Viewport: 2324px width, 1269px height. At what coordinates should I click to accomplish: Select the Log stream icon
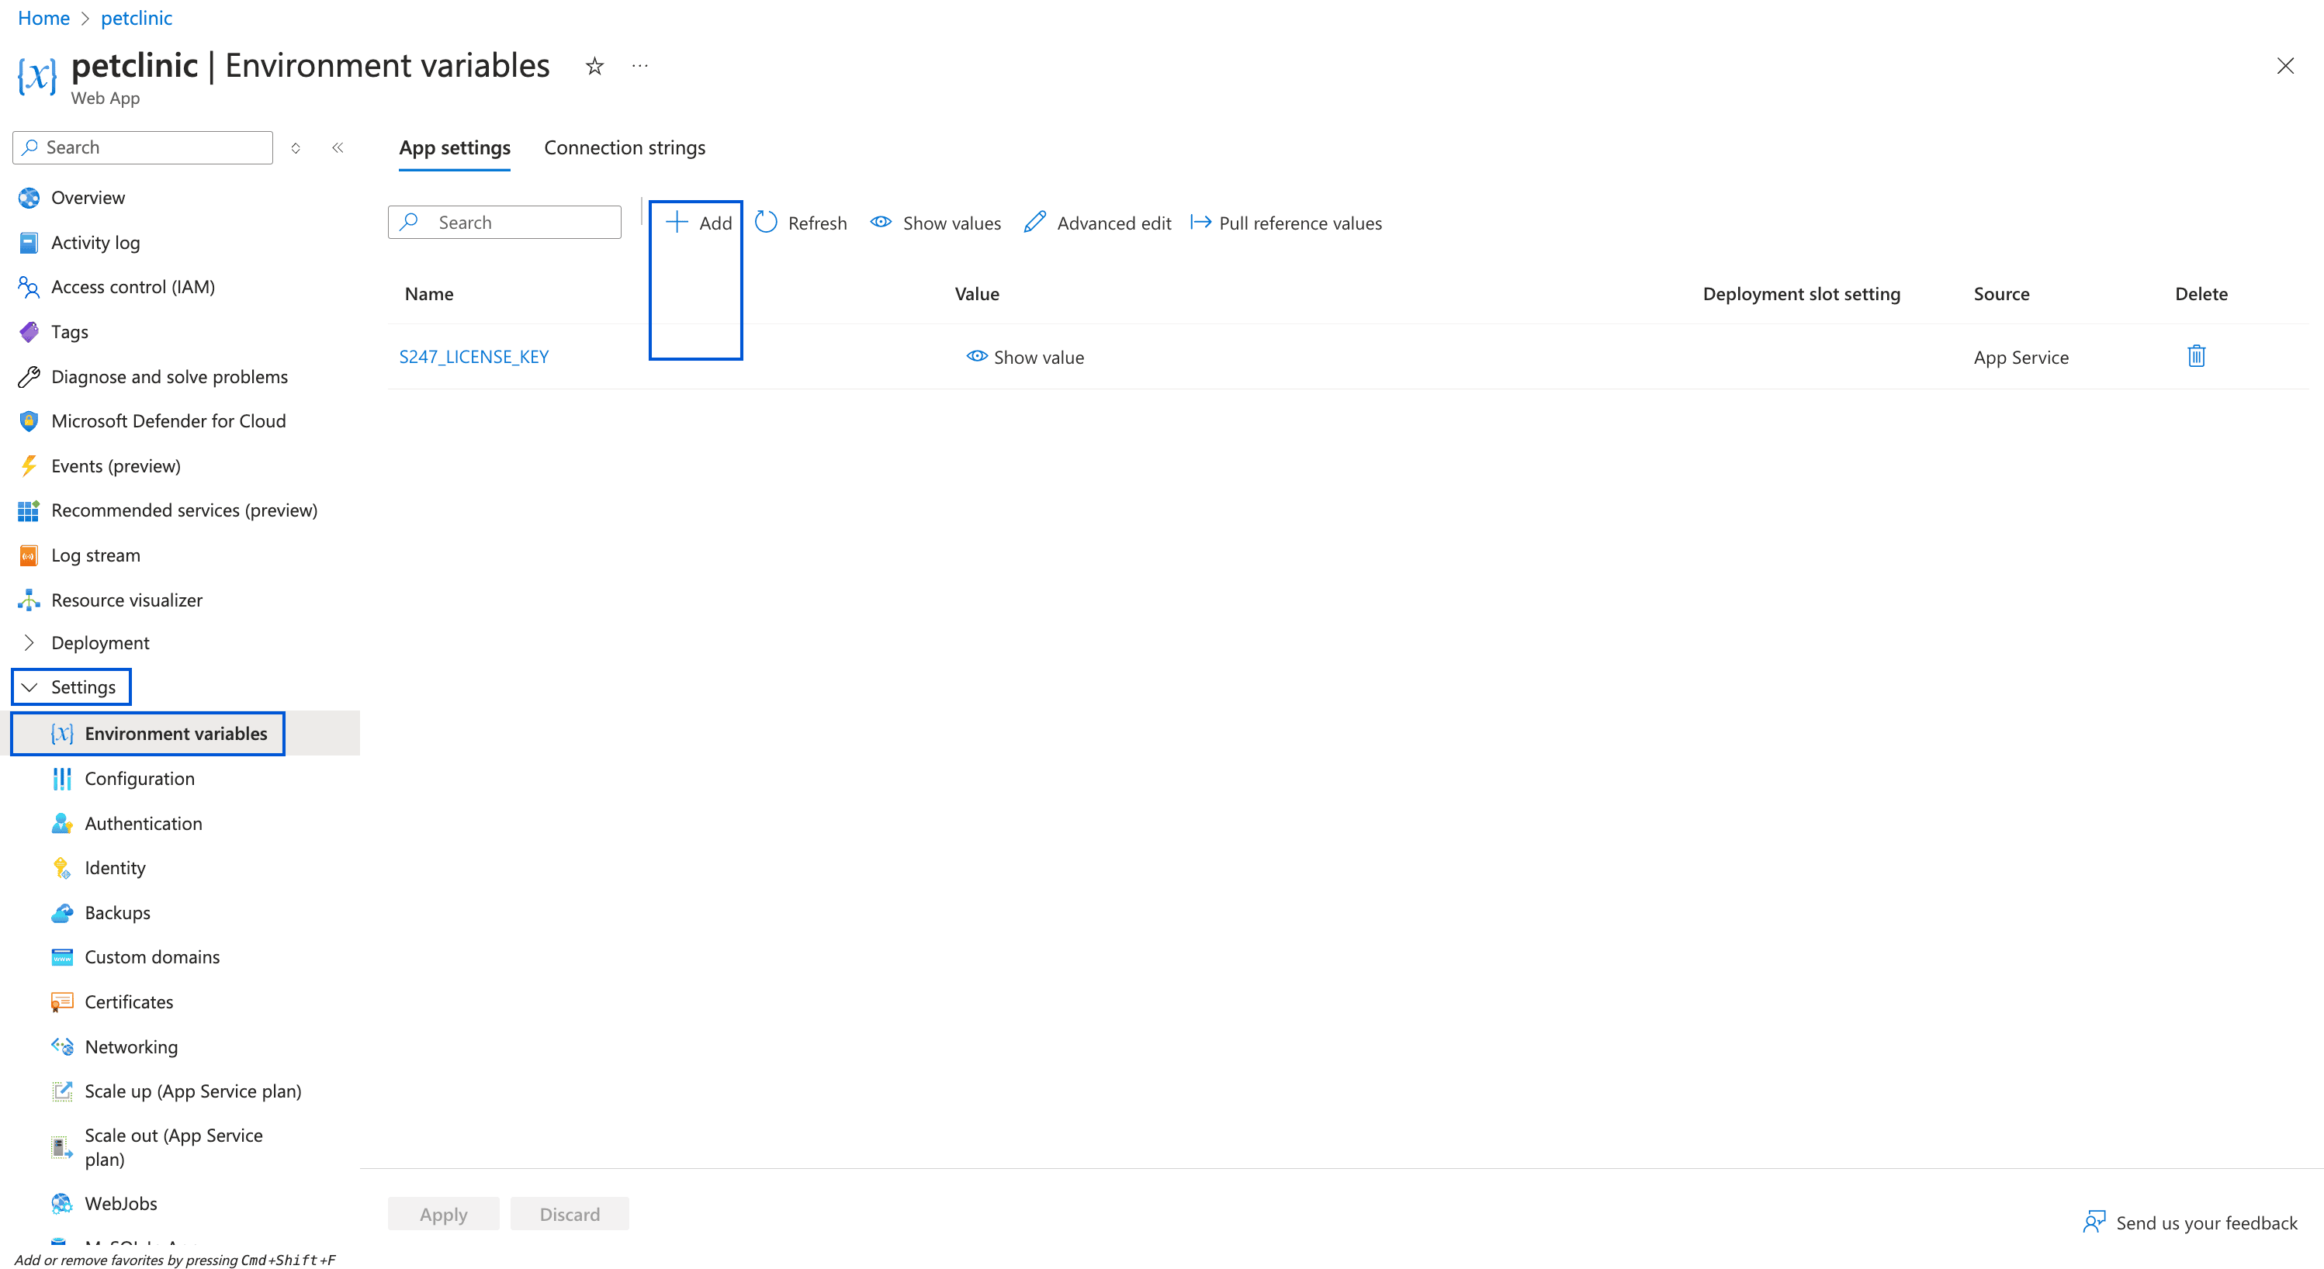coord(28,555)
